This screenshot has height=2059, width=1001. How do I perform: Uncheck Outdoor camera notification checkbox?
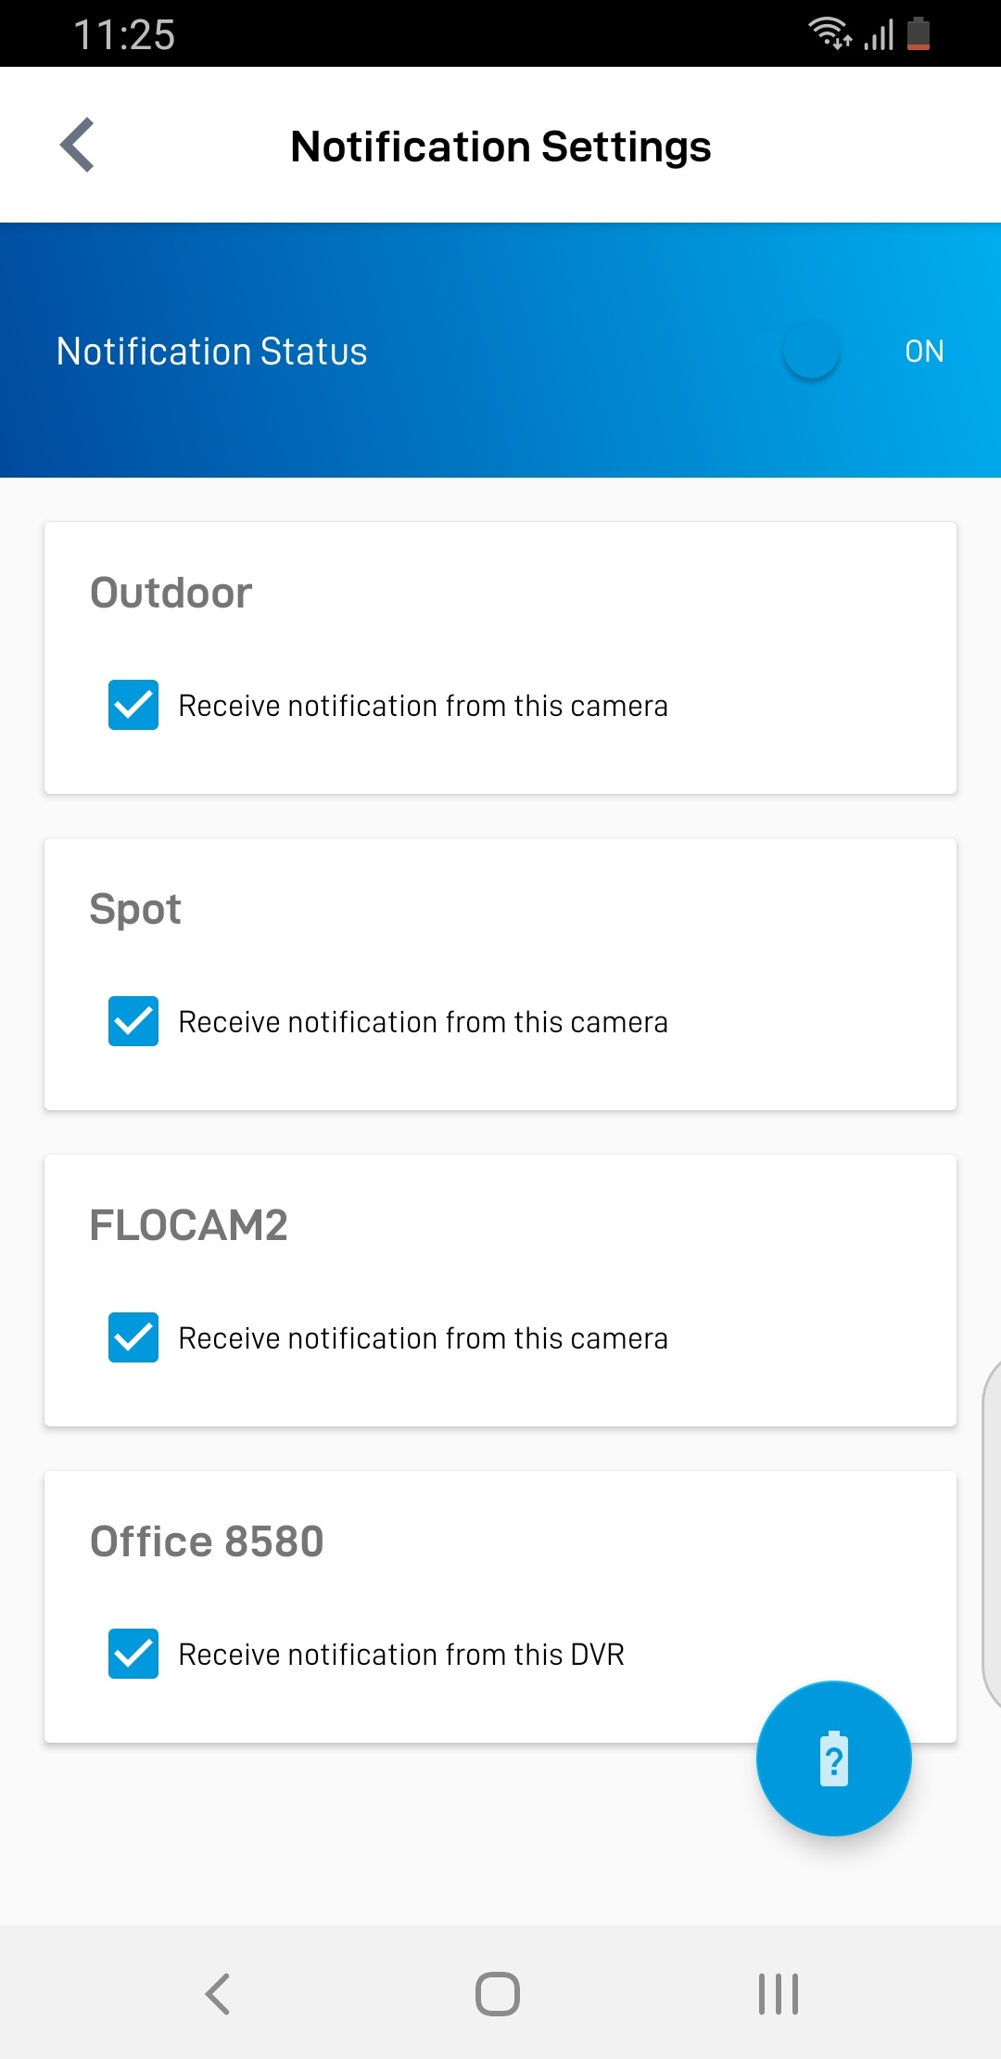133,705
